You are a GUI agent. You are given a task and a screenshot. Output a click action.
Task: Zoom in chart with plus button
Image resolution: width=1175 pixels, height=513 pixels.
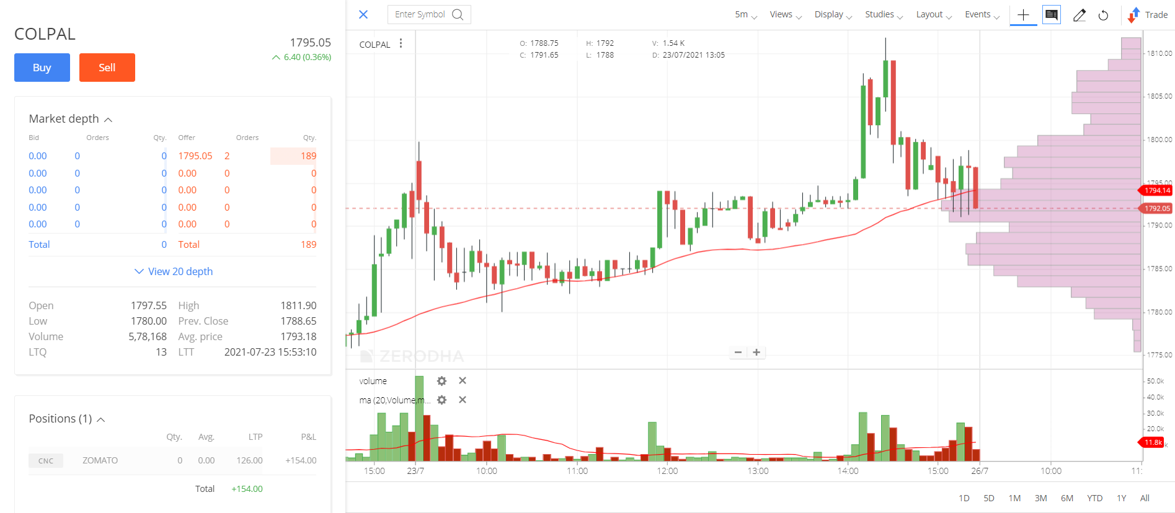pos(756,353)
